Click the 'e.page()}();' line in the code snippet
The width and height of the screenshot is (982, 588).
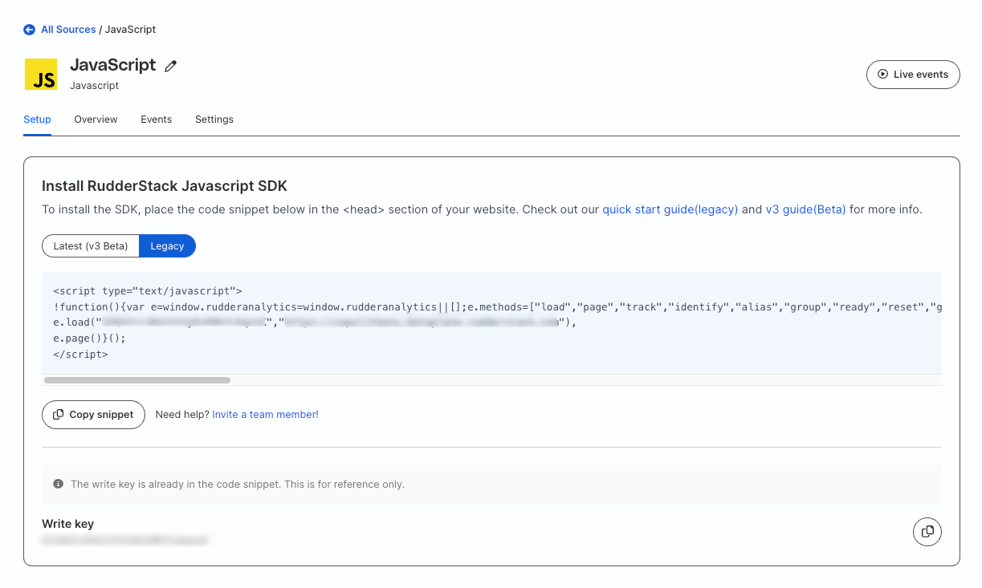[90, 339]
